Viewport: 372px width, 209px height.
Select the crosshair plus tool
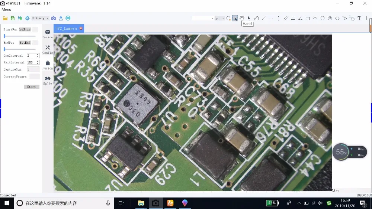366,18
